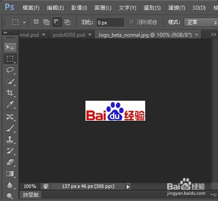Select the Content-Aware Move tool
This screenshot has width=218, height=201.
(x=10, y=117)
